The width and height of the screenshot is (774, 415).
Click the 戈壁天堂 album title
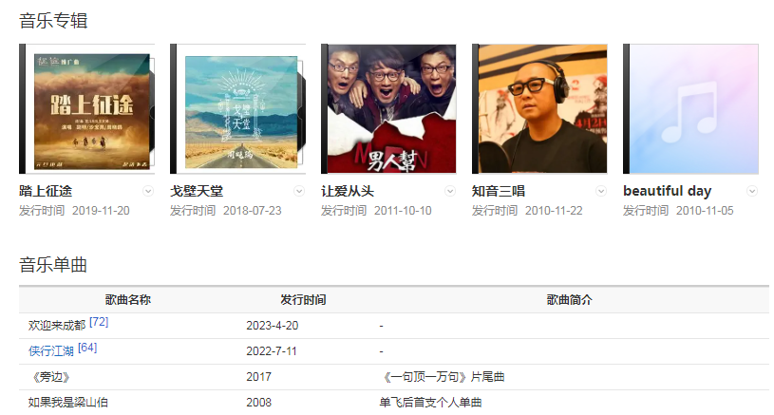197,191
